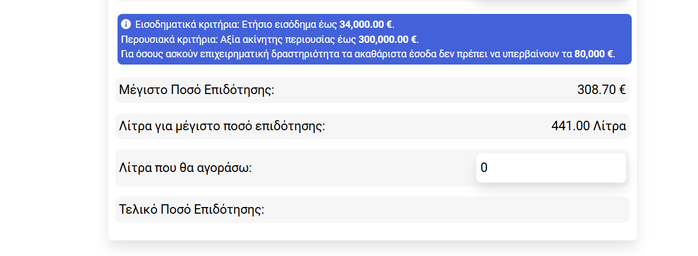The height and width of the screenshot is (256, 698).
Task: Click the bold 34,000.00 € income limit
Action: coord(365,24)
